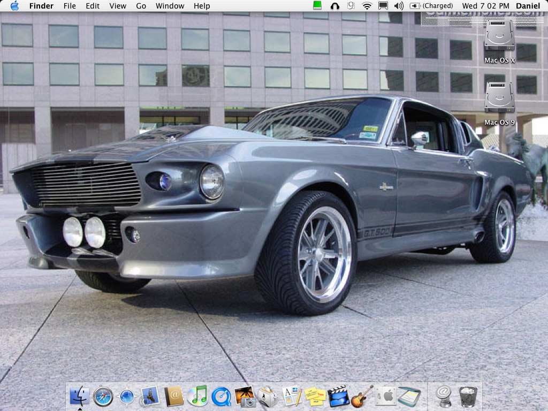Open the File menu

[x=70, y=6]
